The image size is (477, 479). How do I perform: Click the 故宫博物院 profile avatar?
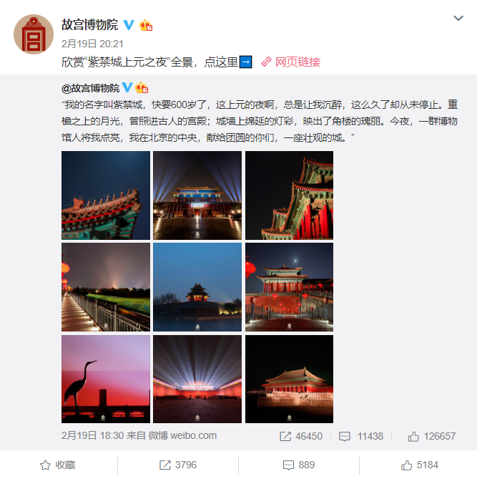pyautogui.click(x=34, y=34)
